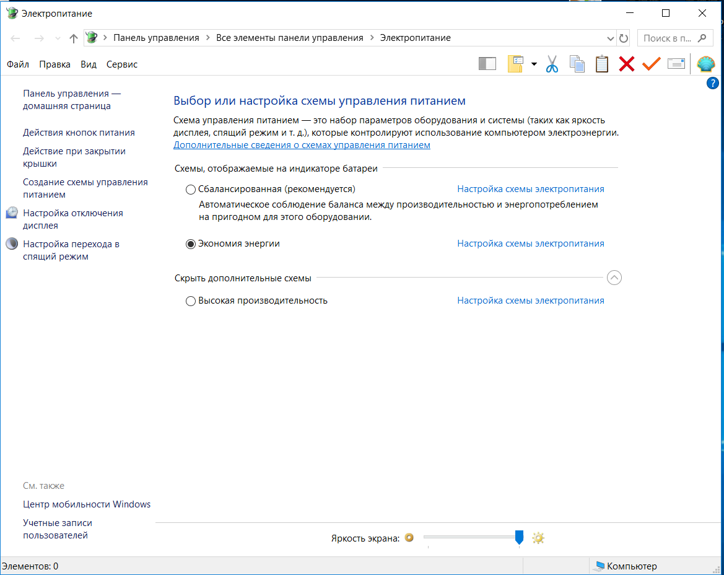Image resolution: width=724 pixels, height=575 pixels.
Task: Click the envelope E-mail icon in toolbar
Action: pos(676,64)
